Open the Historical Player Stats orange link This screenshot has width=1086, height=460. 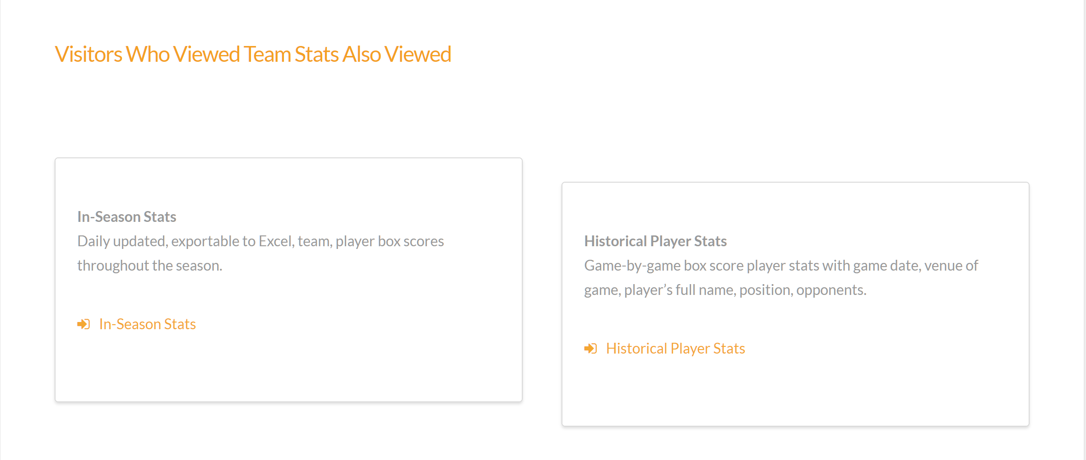point(675,349)
